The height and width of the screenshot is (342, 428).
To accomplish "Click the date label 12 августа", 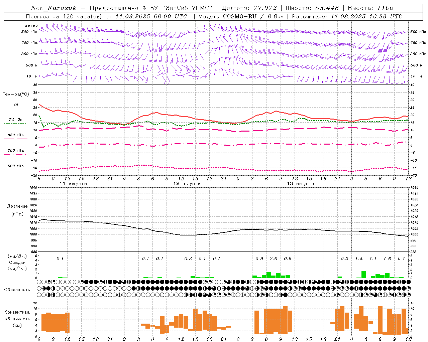I will (187, 184).
